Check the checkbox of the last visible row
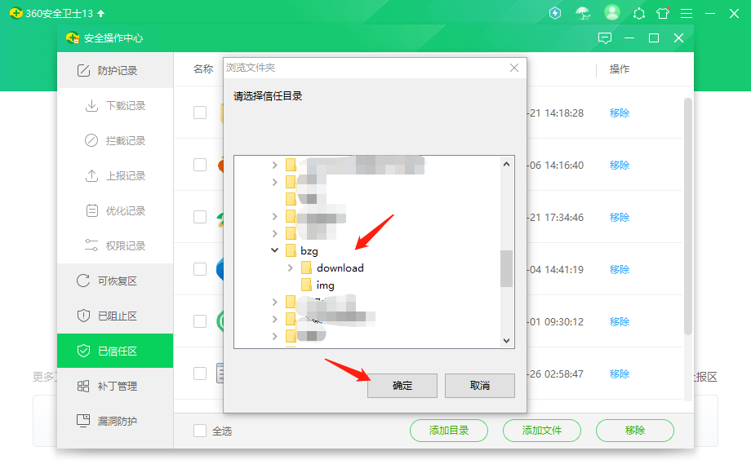The height and width of the screenshot is (473, 751). tap(200, 374)
